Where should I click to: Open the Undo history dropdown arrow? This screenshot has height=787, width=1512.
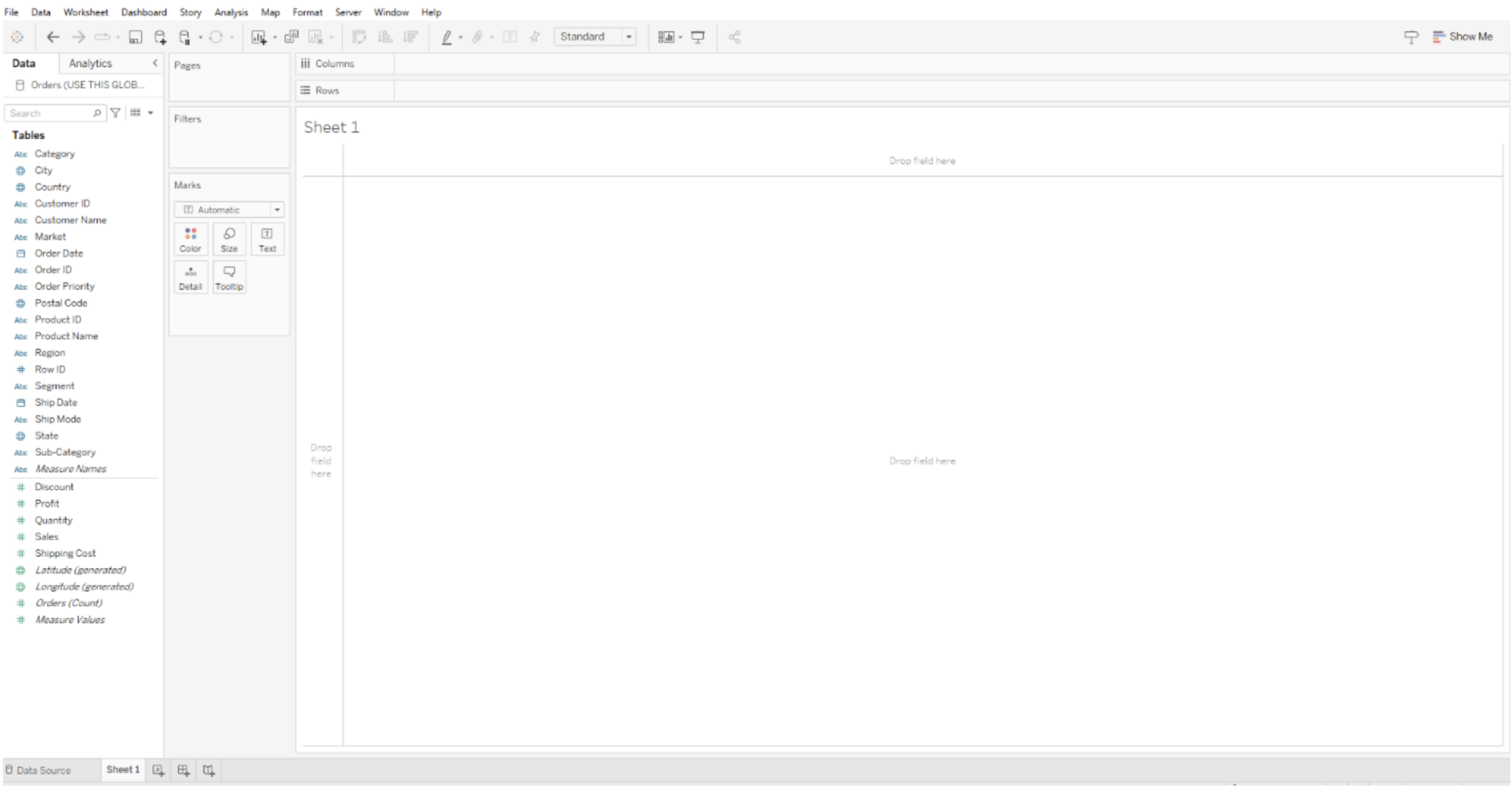click(x=118, y=36)
